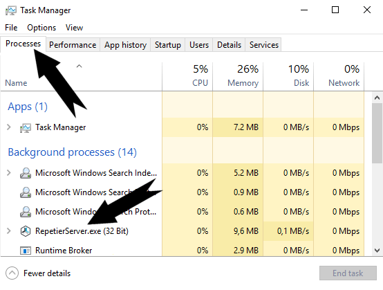Click the Microsoft Windows Search Indexer icon
This screenshot has height=290, width=383.
click(26, 173)
